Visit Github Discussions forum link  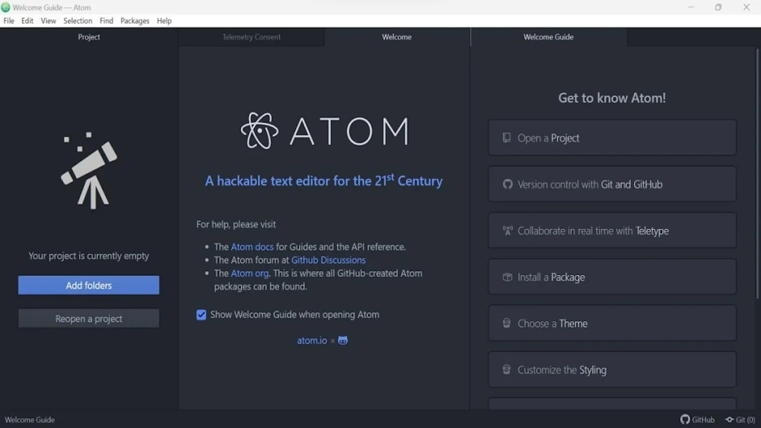point(328,260)
